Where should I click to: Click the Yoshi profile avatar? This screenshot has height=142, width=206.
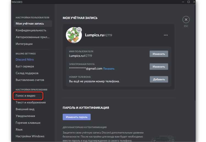pyautogui.click(x=74, y=35)
